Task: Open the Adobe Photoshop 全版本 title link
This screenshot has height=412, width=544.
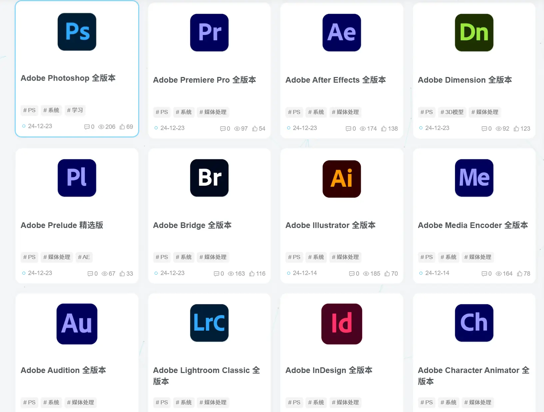Action: click(68, 78)
